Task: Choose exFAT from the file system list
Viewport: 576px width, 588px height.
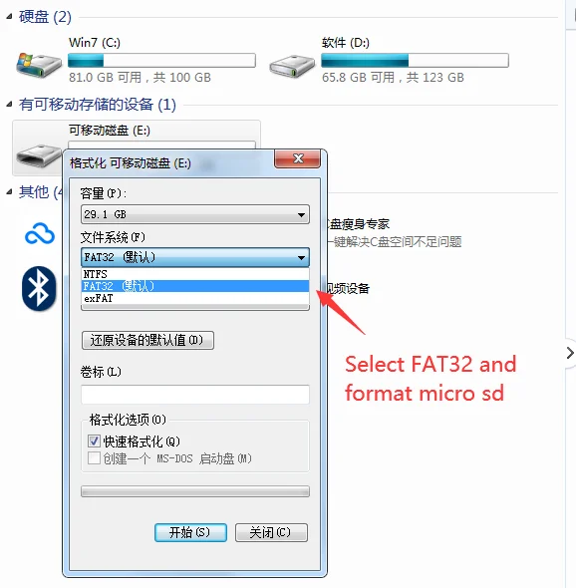Action: [x=195, y=298]
